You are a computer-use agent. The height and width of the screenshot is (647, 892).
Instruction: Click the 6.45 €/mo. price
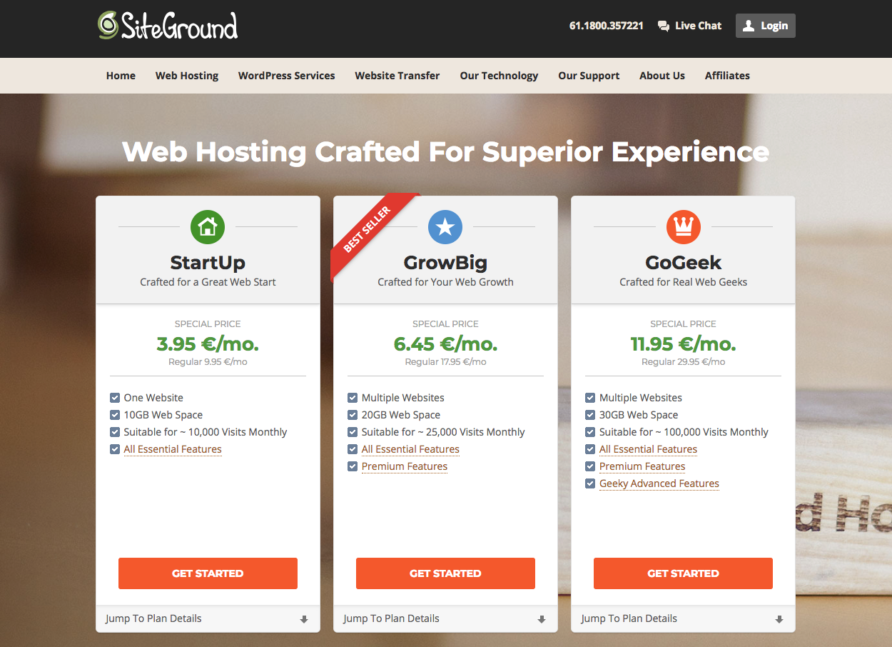(445, 344)
